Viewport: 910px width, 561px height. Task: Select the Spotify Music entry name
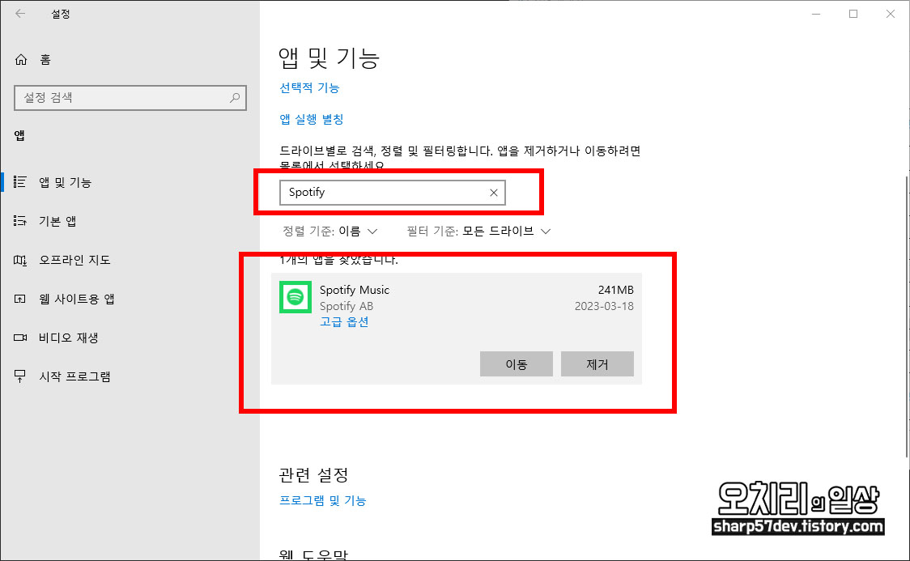point(355,290)
